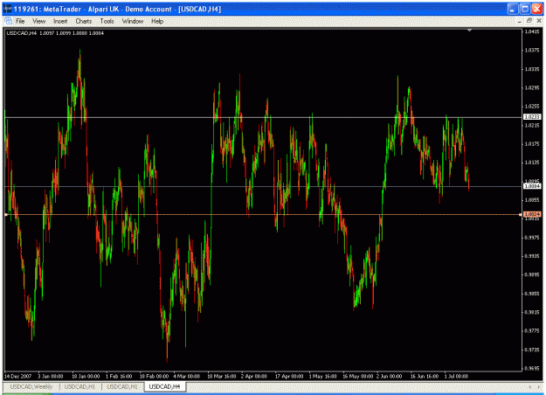Viewport: 546px width, 395px height.
Task: Select the active USDCAD,H4 chart tab
Action: [x=165, y=386]
